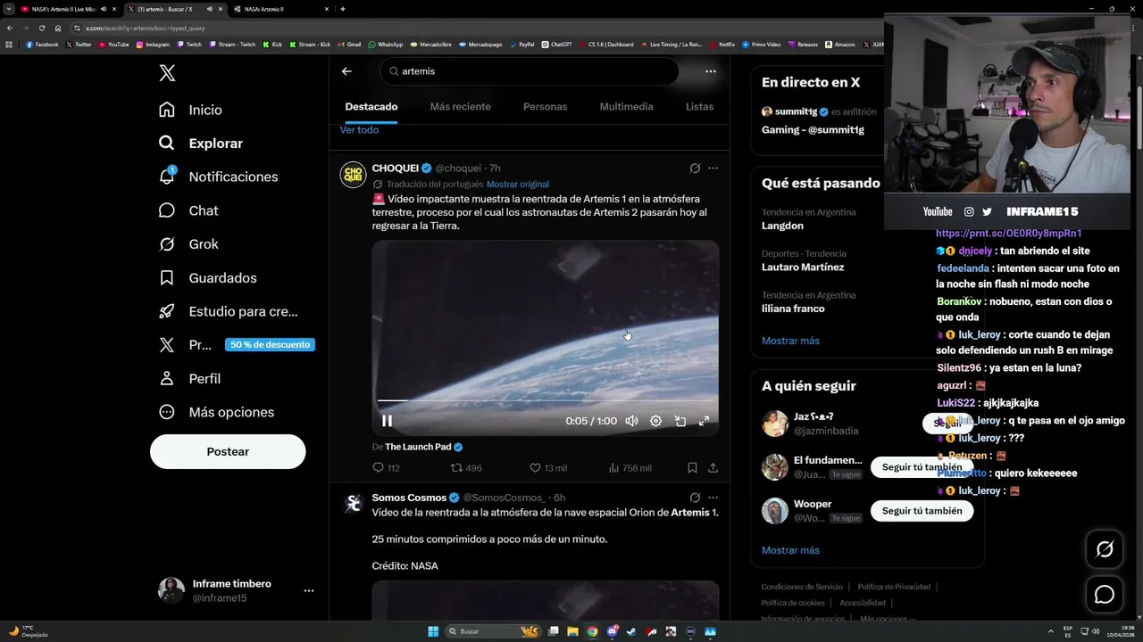
Task: Click Mostrar original translation link
Action: (x=518, y=185)
